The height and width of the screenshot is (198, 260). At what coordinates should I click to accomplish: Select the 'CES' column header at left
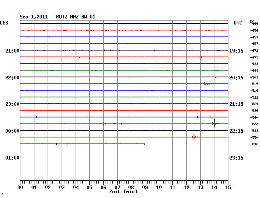[x=4, y=23]
